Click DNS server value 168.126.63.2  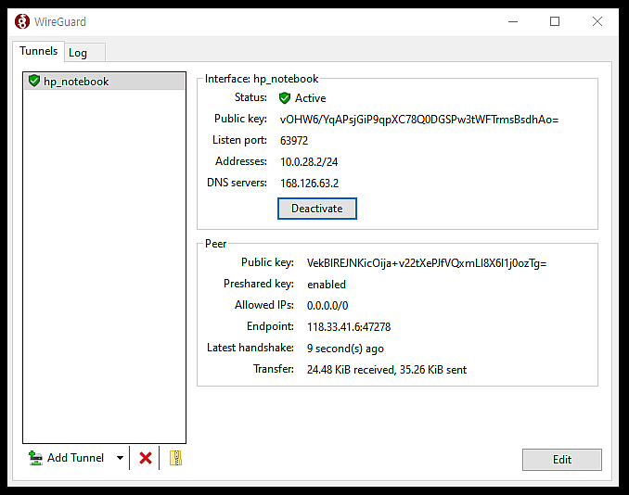point(309,184)
